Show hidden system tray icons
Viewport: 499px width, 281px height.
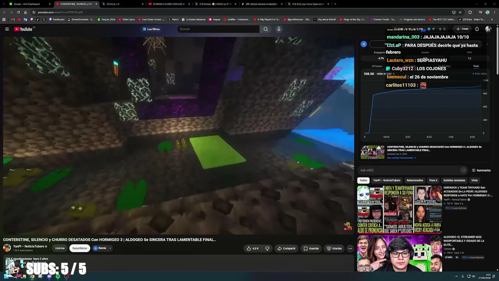coord(457,276)
